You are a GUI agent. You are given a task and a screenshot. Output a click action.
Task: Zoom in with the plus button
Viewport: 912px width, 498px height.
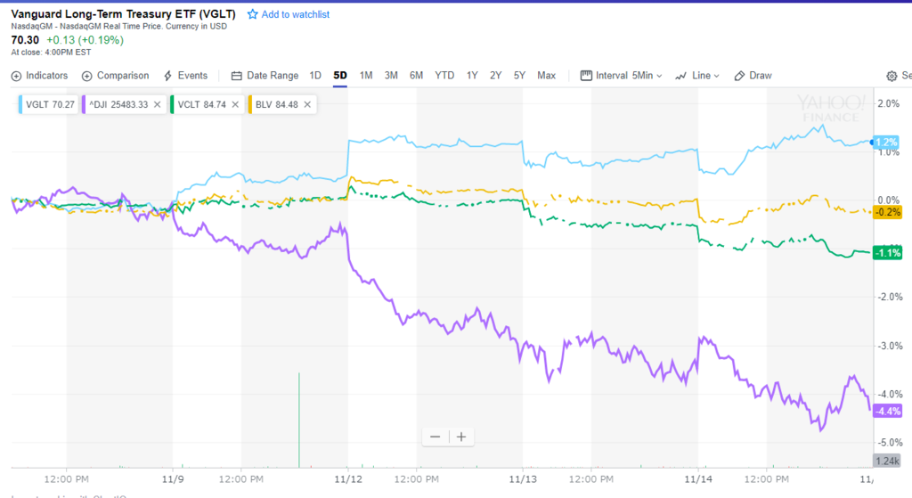pyautogui.click(x=461, y=437)
